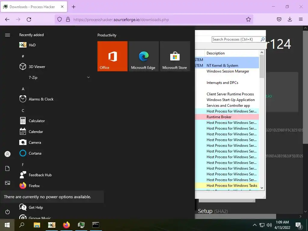Switch to Firefox in taskbar
This screenshot has height=231, width=308.
pos(66,225)
